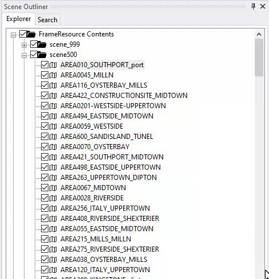This screenshot has width=269, height=279.
Task: Select the AREA408_RIVERSIDE_SHEXTERIER label
Action: [109, 219]
